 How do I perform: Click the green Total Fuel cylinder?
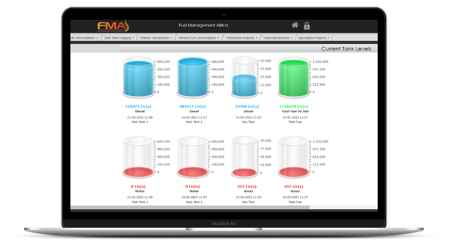pyautogui.click(x=294, y=78)
